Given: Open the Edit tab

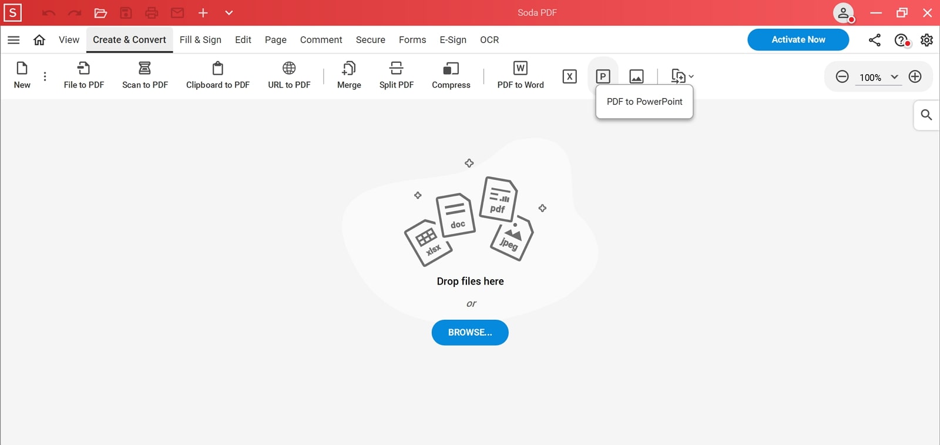Looking at the screenshot, I should 243,40.
